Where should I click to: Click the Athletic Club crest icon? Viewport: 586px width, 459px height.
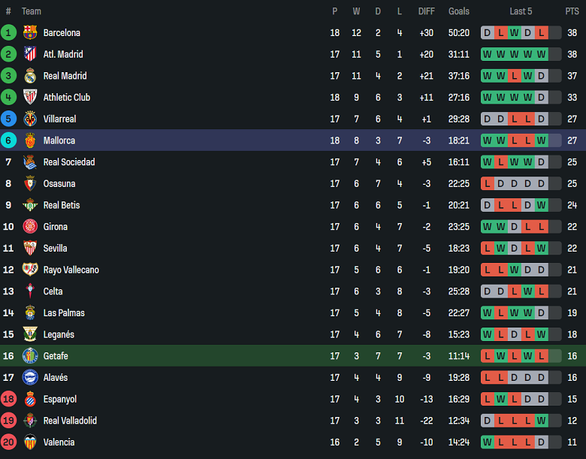30,97
